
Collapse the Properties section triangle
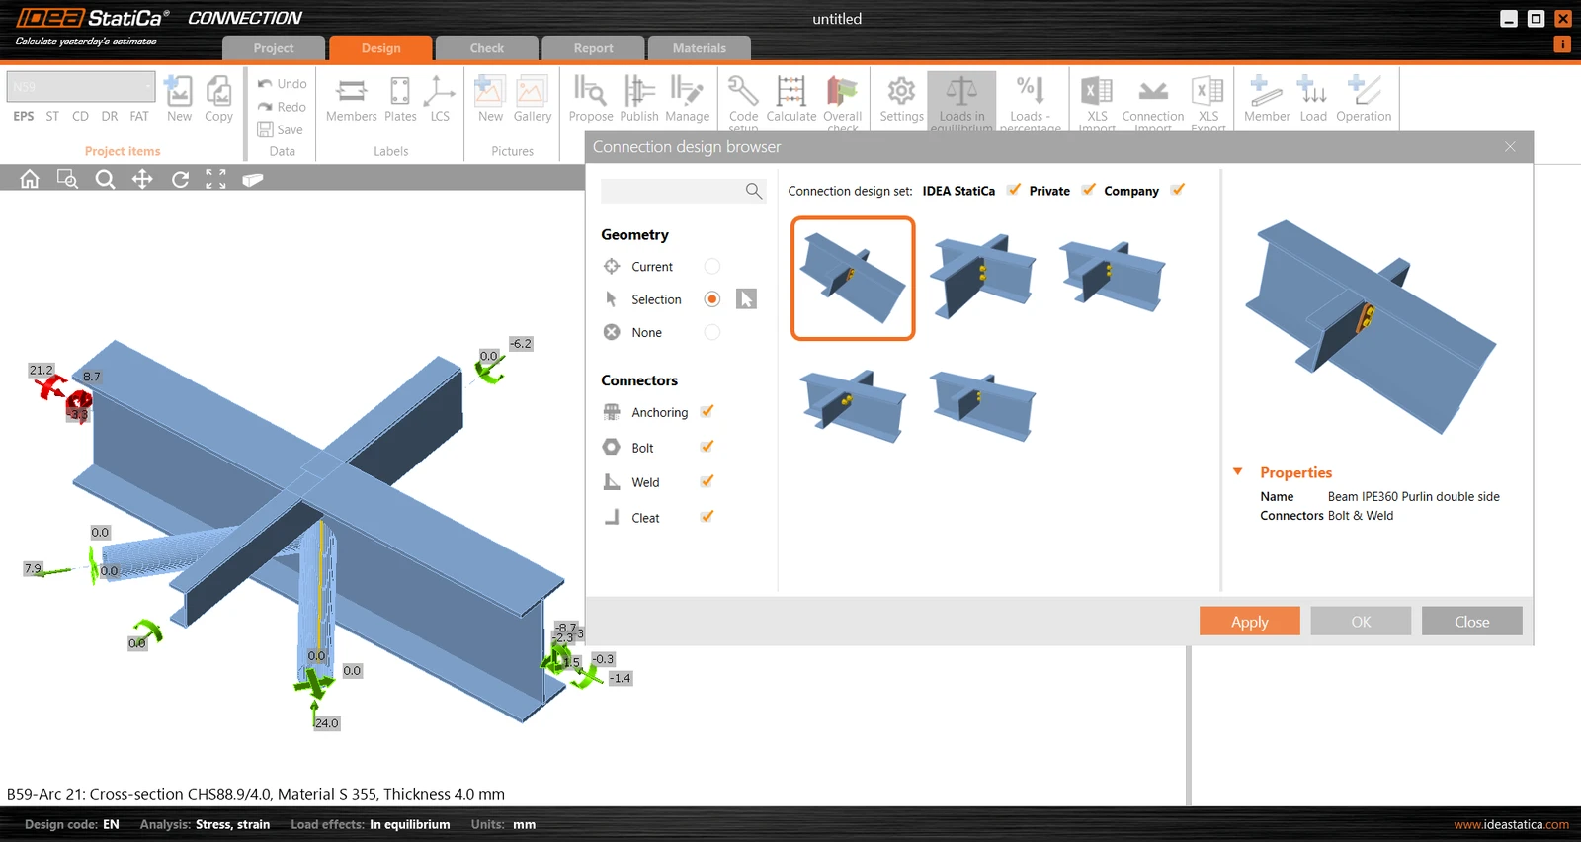point(1238,472)
